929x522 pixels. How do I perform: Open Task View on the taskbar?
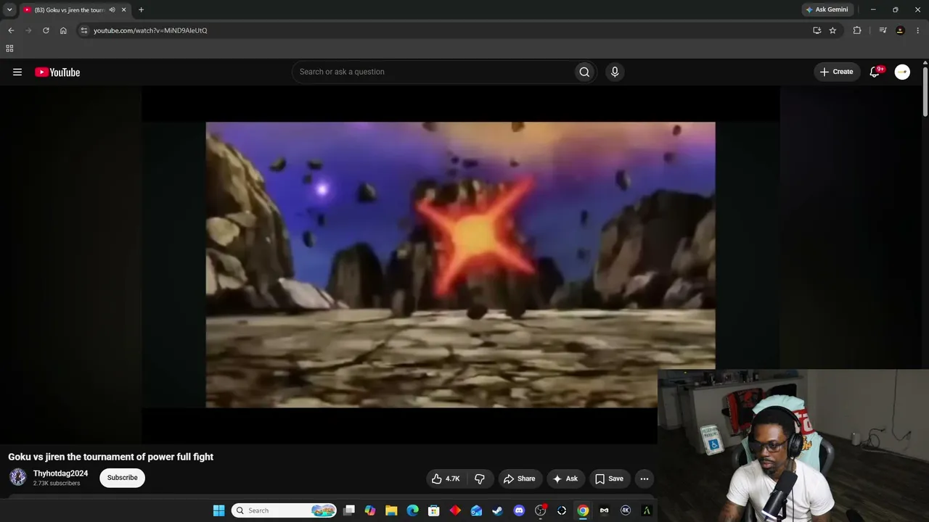349,510
